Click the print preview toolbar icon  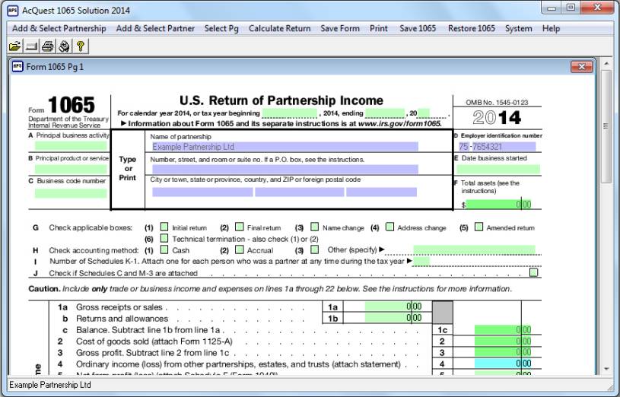coord(64,46)
